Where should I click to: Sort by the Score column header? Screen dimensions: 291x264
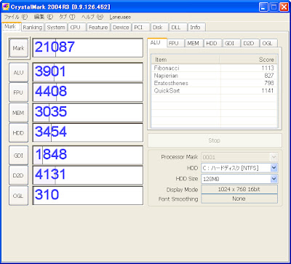[x=248, y=60]
